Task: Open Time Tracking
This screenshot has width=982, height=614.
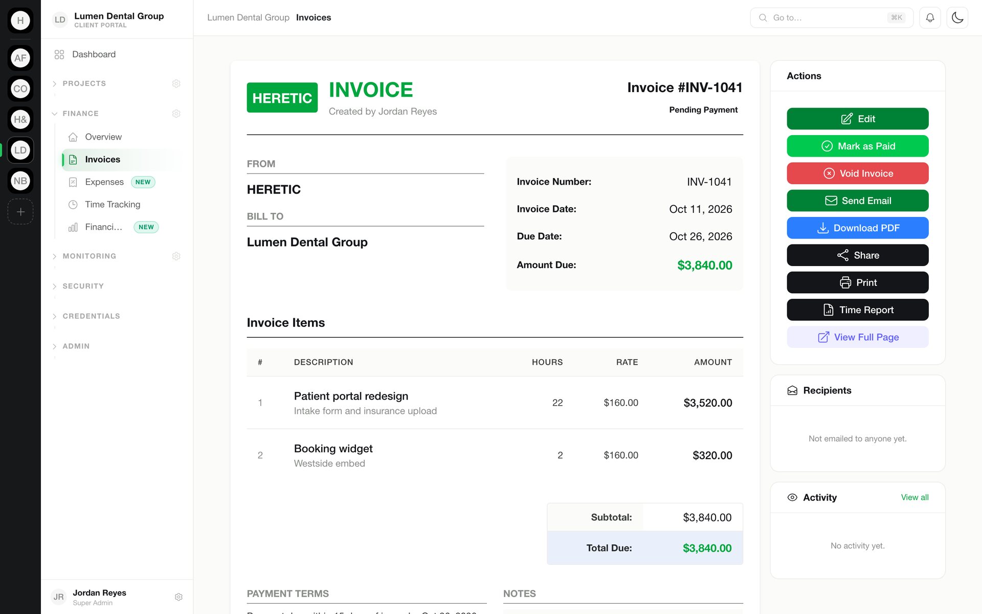Action: click(122, 205)
